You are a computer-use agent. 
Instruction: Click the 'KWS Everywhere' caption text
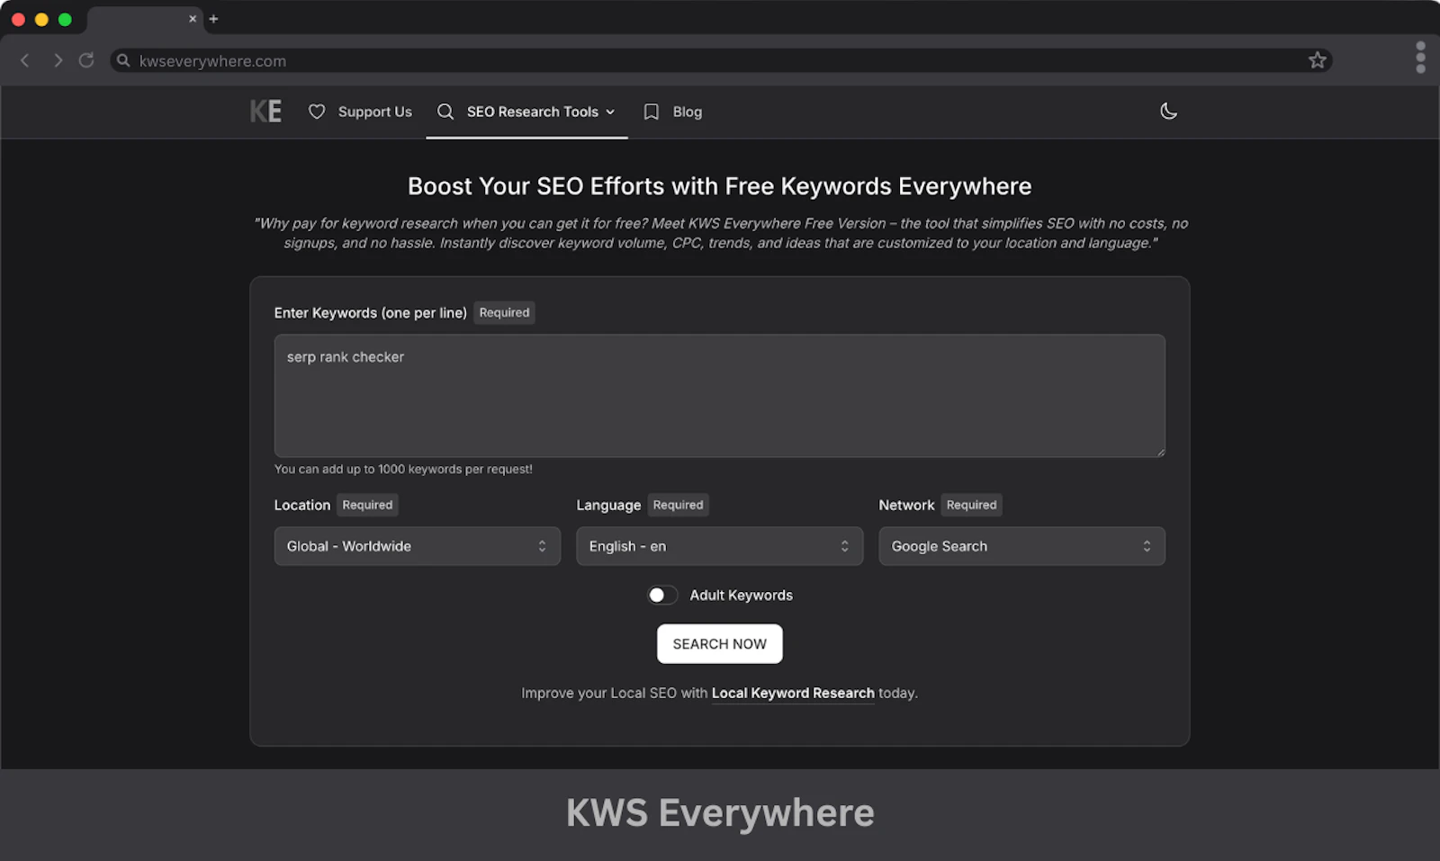tap(720, 813)
